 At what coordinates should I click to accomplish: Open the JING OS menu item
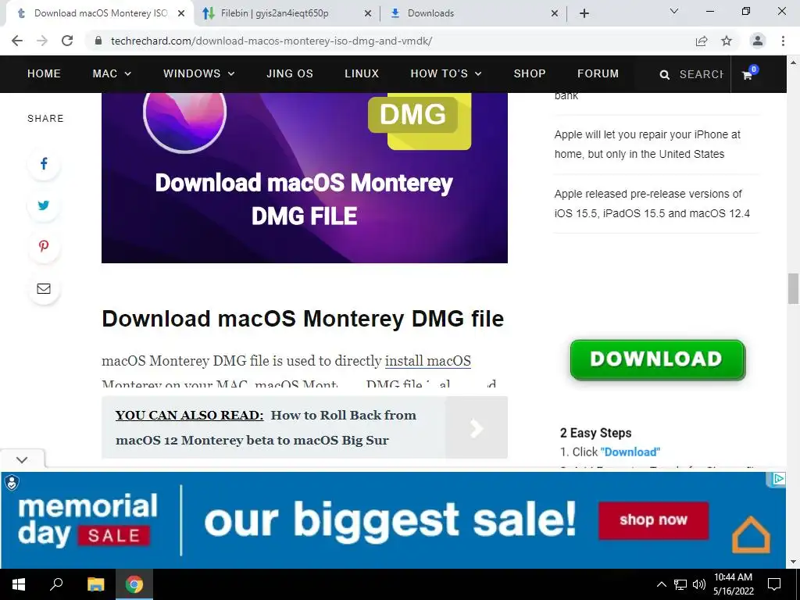pos(290,73)
